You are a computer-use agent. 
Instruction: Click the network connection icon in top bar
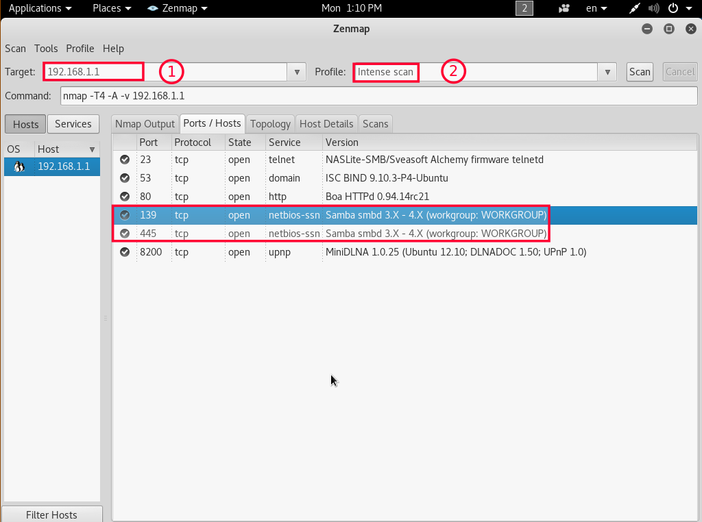(635, 8)
